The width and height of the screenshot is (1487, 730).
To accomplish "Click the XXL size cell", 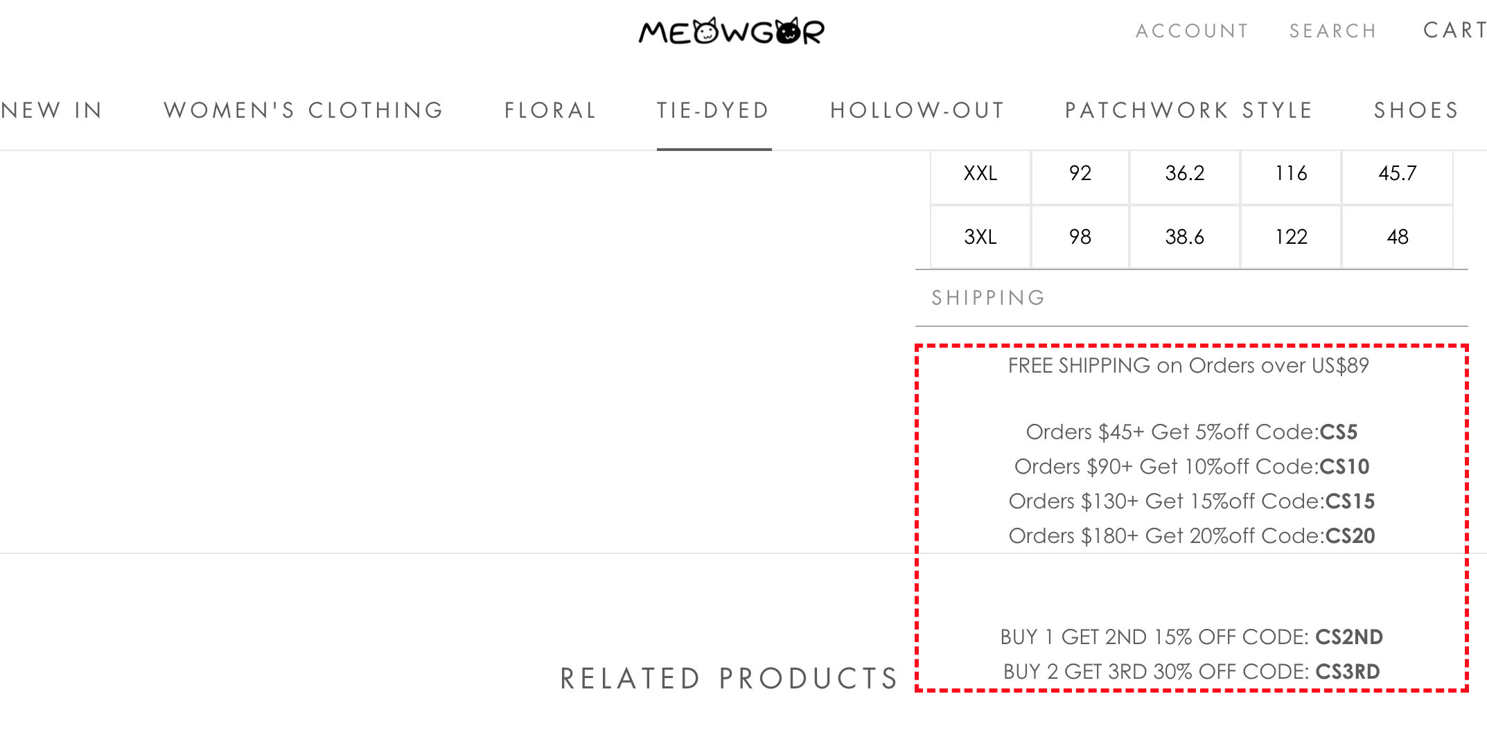I will point(980,173).
